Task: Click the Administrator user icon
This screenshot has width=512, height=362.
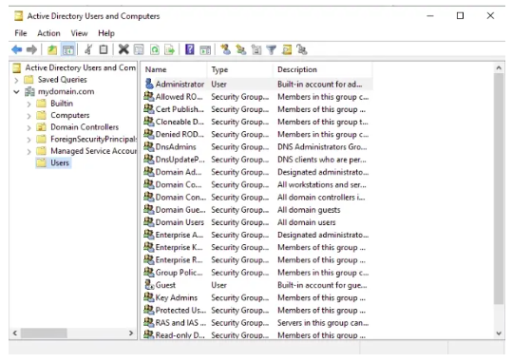Action: tap(149, 84)
